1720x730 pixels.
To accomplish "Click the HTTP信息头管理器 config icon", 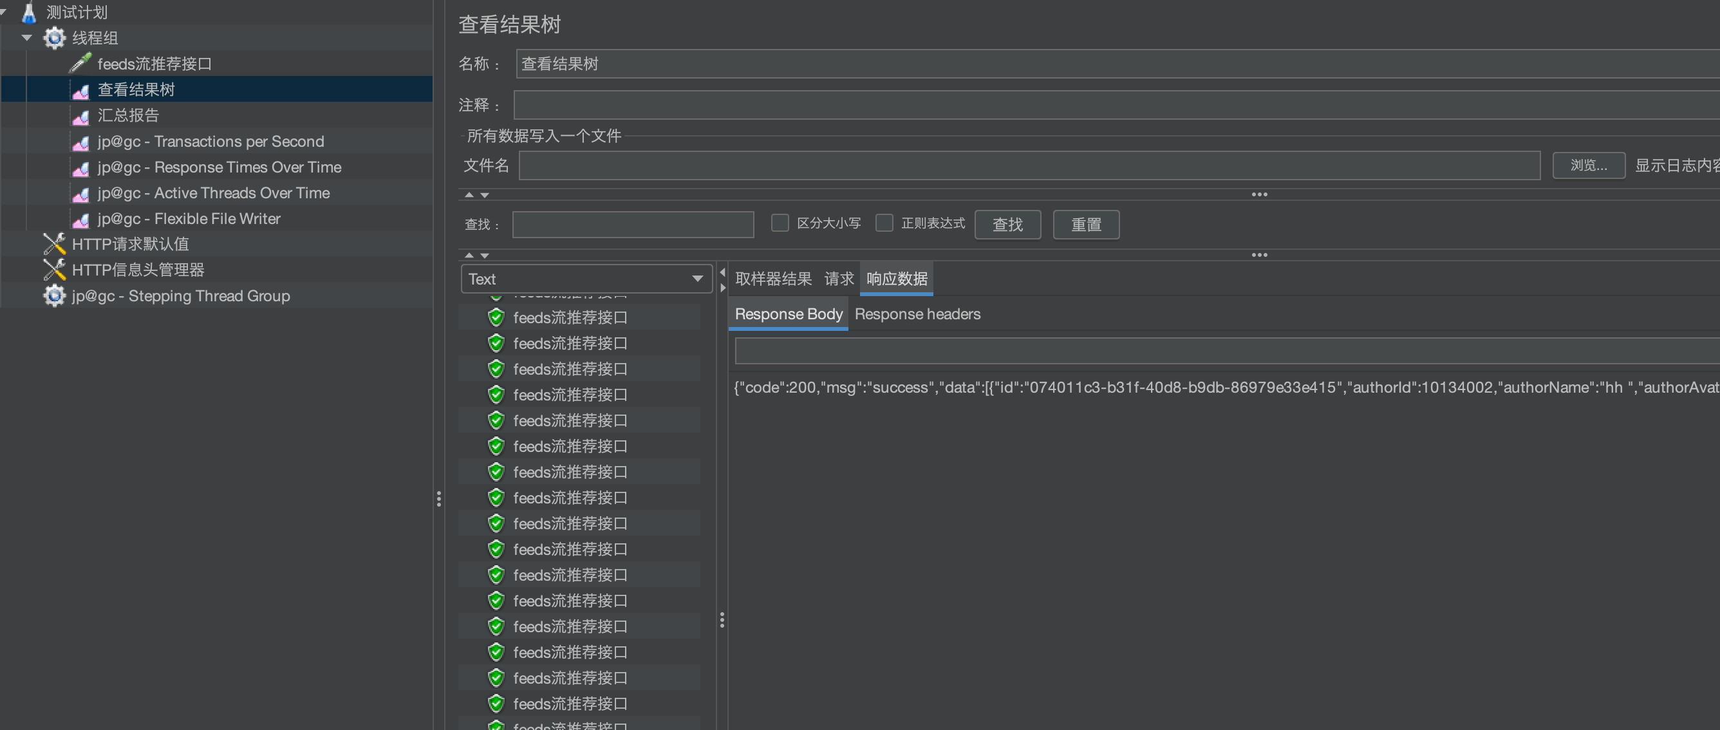I will coord(54,270).
